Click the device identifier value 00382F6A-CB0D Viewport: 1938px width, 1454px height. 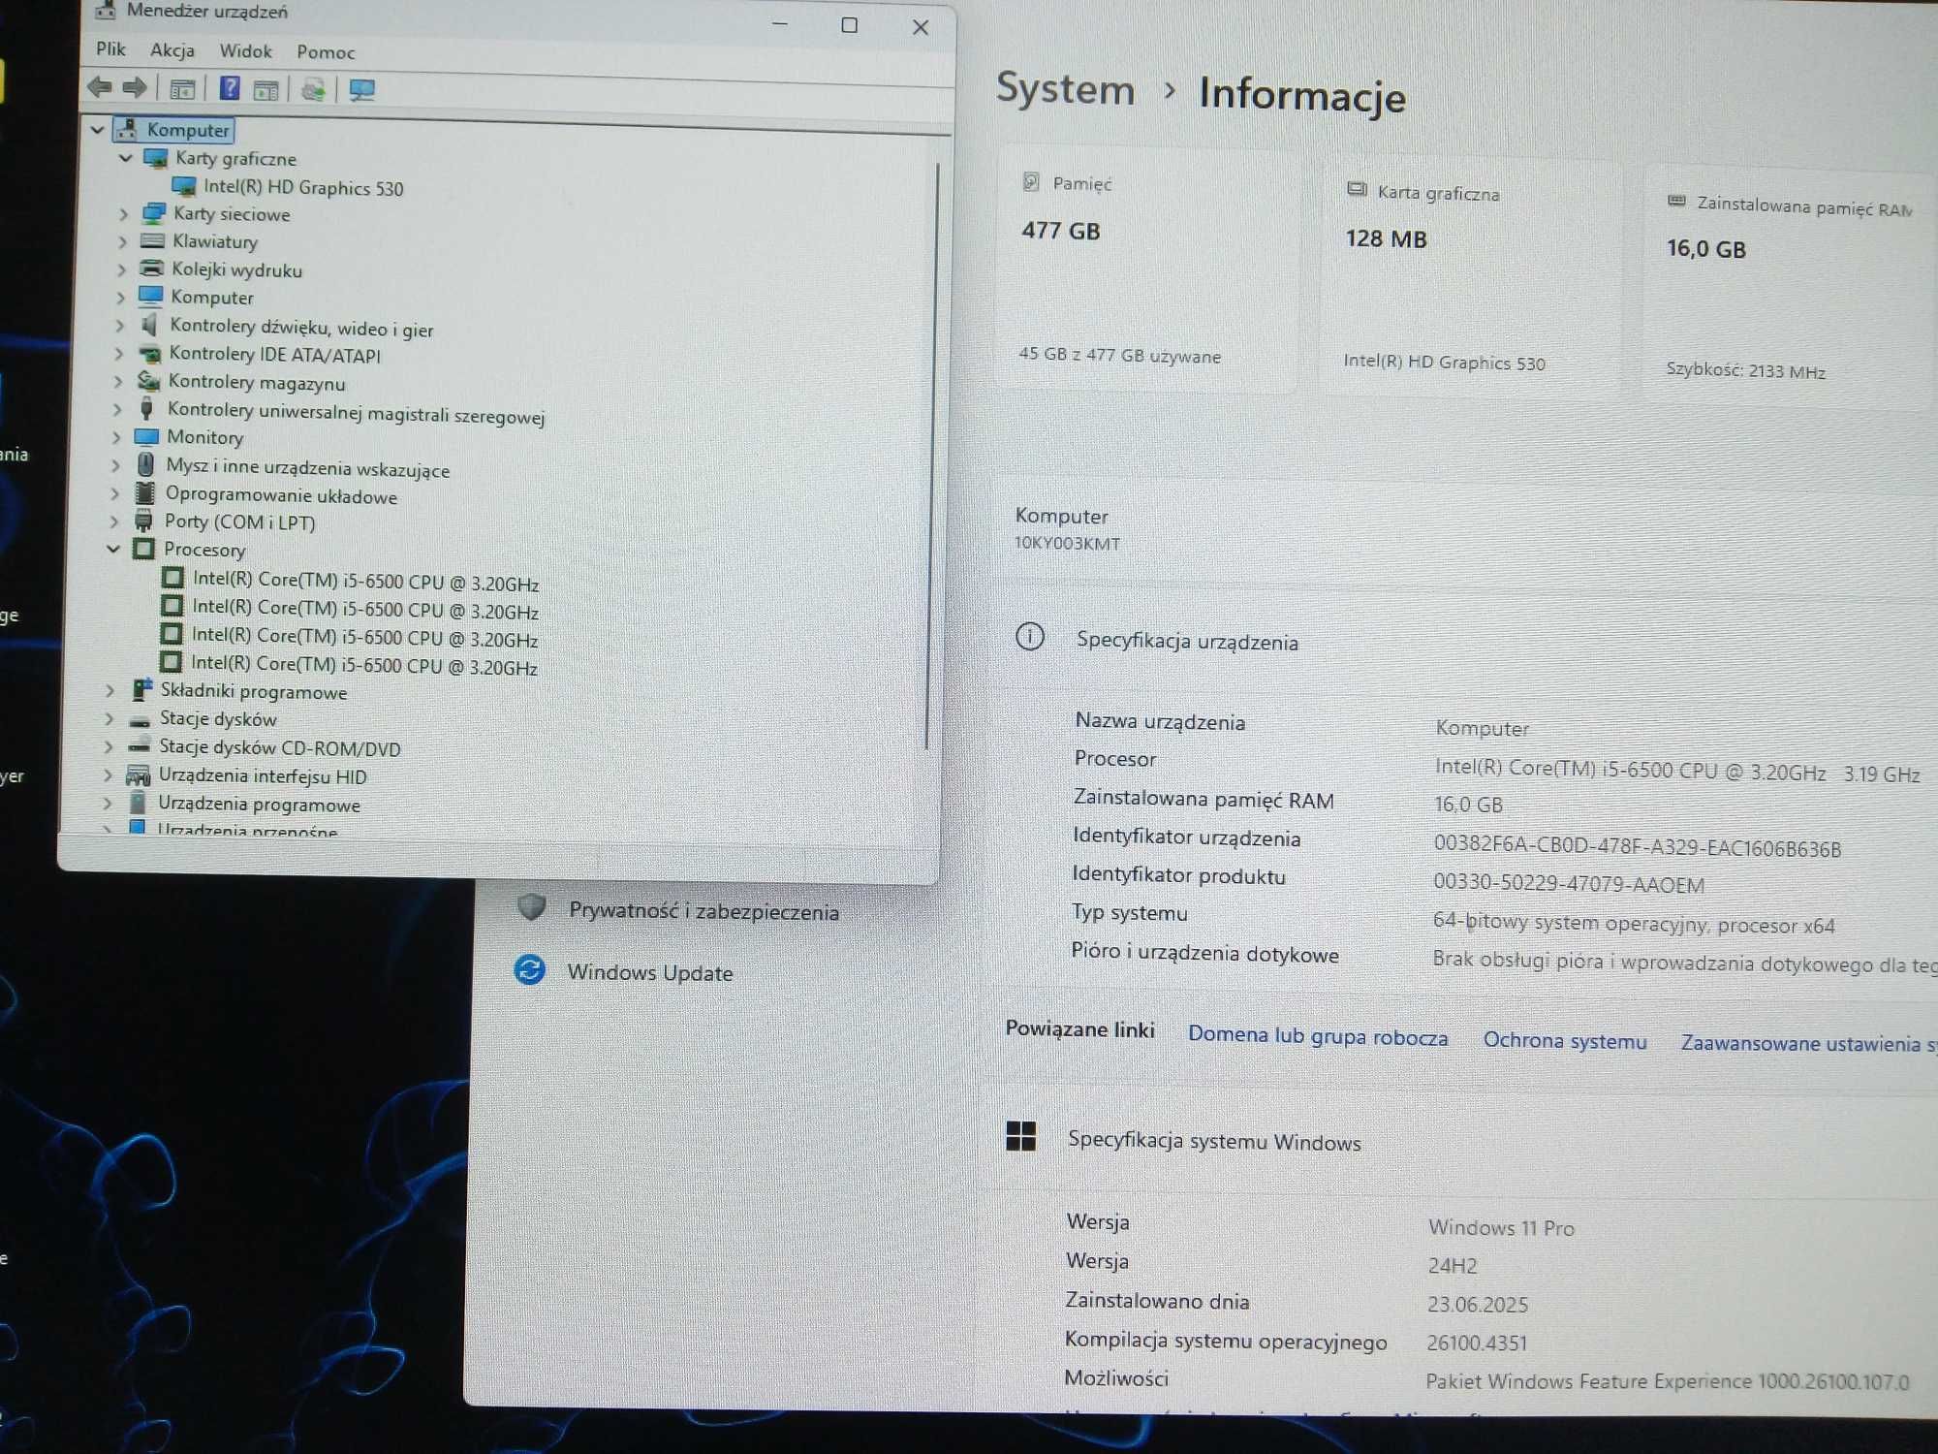point(1637,847)
